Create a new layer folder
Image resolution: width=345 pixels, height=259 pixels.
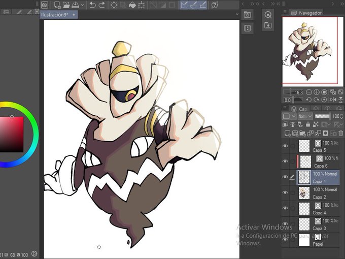303,133
